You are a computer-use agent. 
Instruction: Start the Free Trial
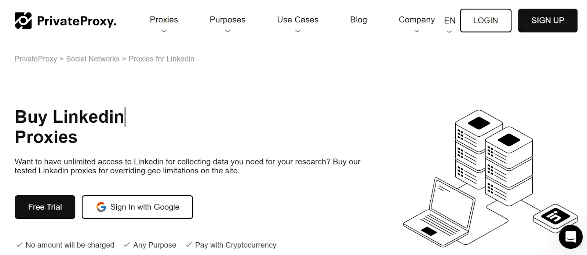[45, 207]
